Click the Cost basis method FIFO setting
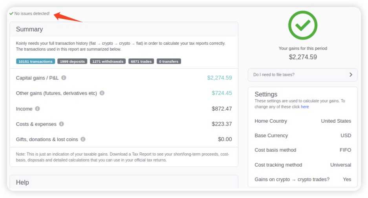 click(345, 150)
